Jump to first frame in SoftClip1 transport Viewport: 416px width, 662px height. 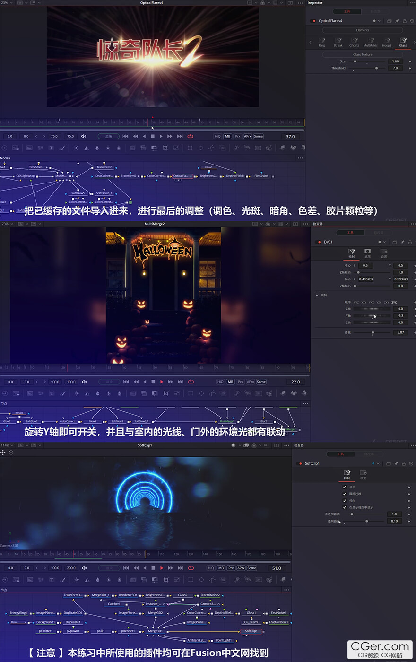point(126,568)
